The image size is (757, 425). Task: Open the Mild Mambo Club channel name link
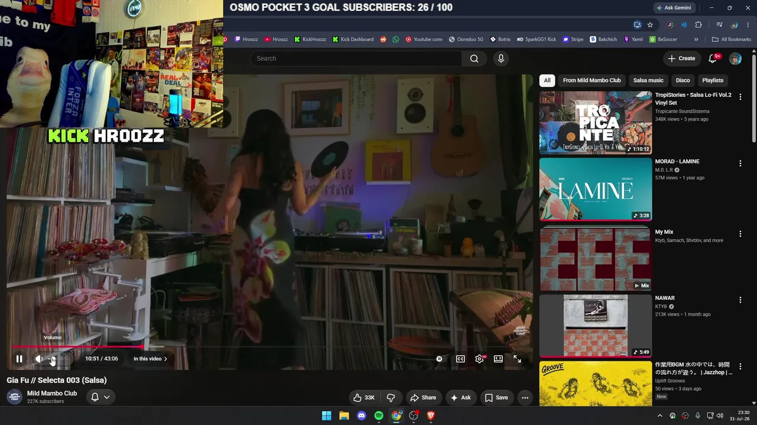52,393
